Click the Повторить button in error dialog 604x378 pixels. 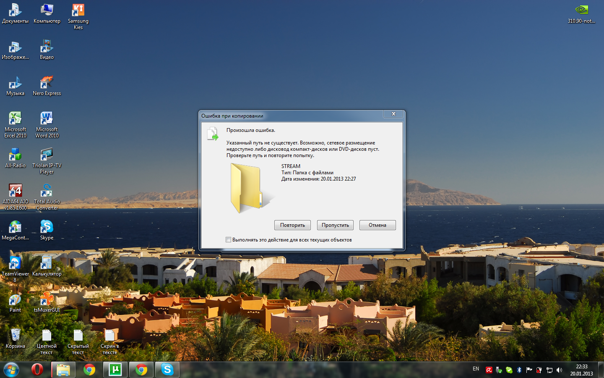[292, 225]
